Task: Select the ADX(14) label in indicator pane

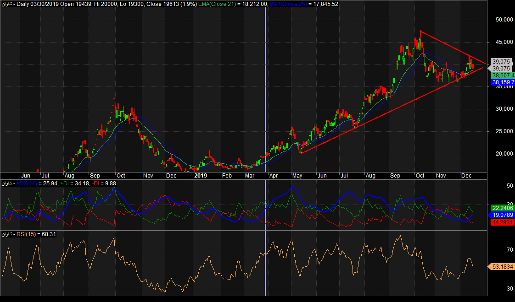Action: 27,183
